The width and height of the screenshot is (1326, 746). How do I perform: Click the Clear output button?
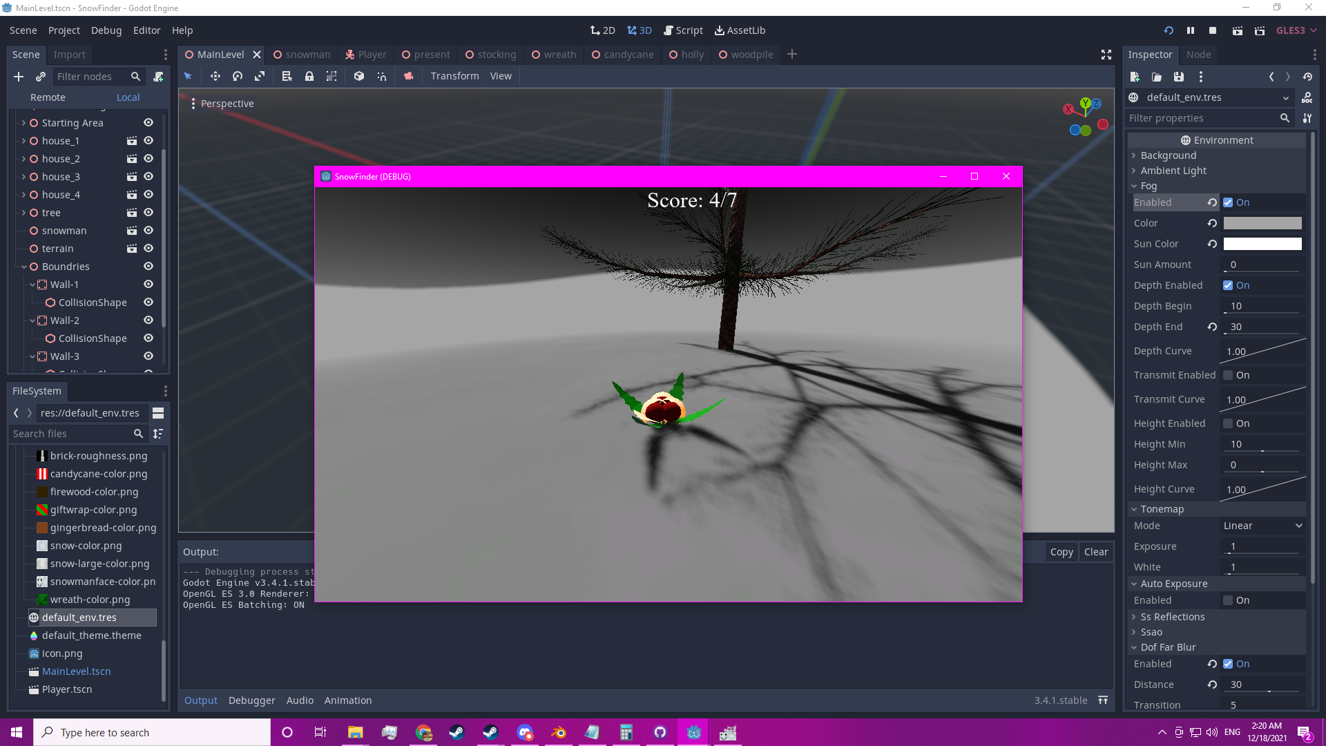point(1095,552)
